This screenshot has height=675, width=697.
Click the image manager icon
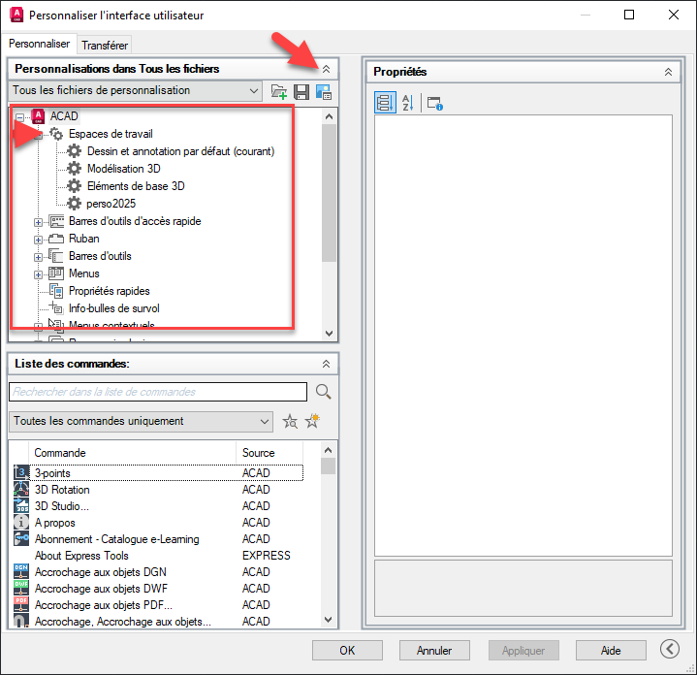pyautogui.click(x=324, y=91)
